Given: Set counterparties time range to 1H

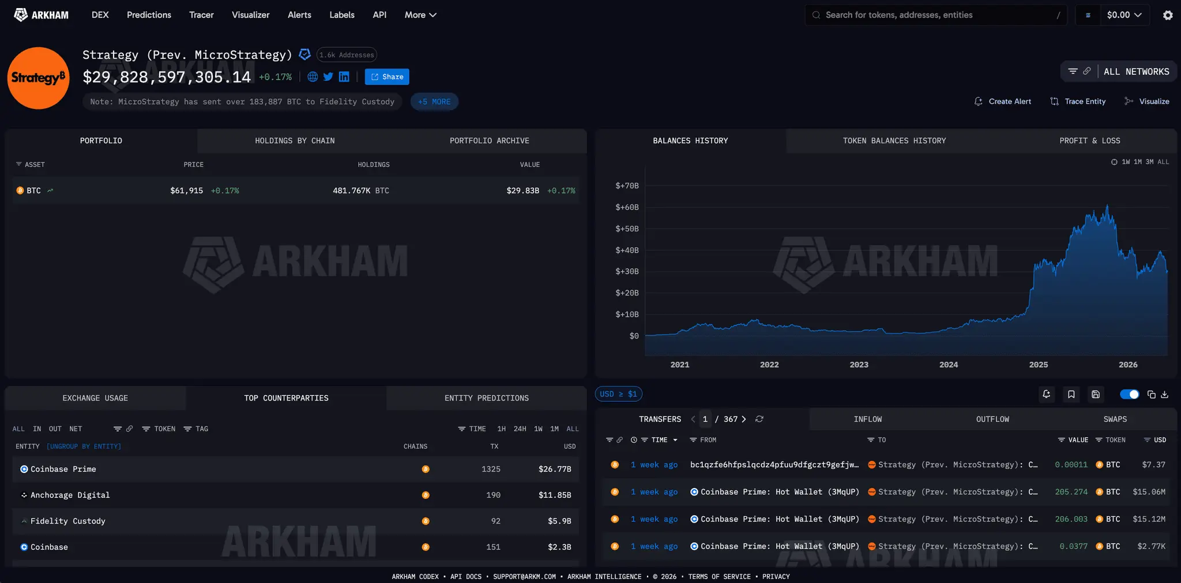Looking at the screenshot, I should pos(502,429).
